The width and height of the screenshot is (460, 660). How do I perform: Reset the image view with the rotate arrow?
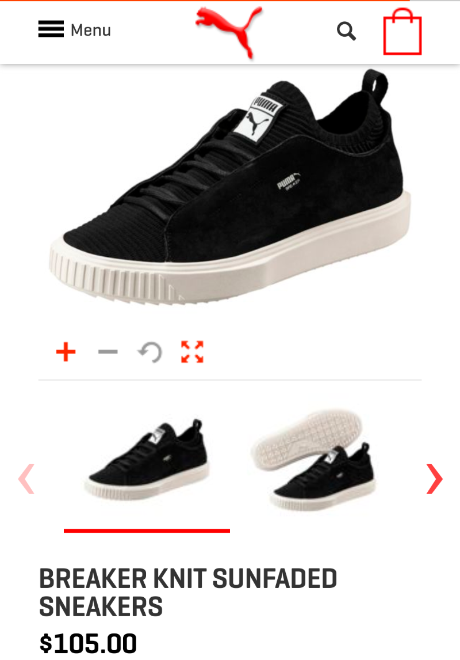click(x=150, y=352)
